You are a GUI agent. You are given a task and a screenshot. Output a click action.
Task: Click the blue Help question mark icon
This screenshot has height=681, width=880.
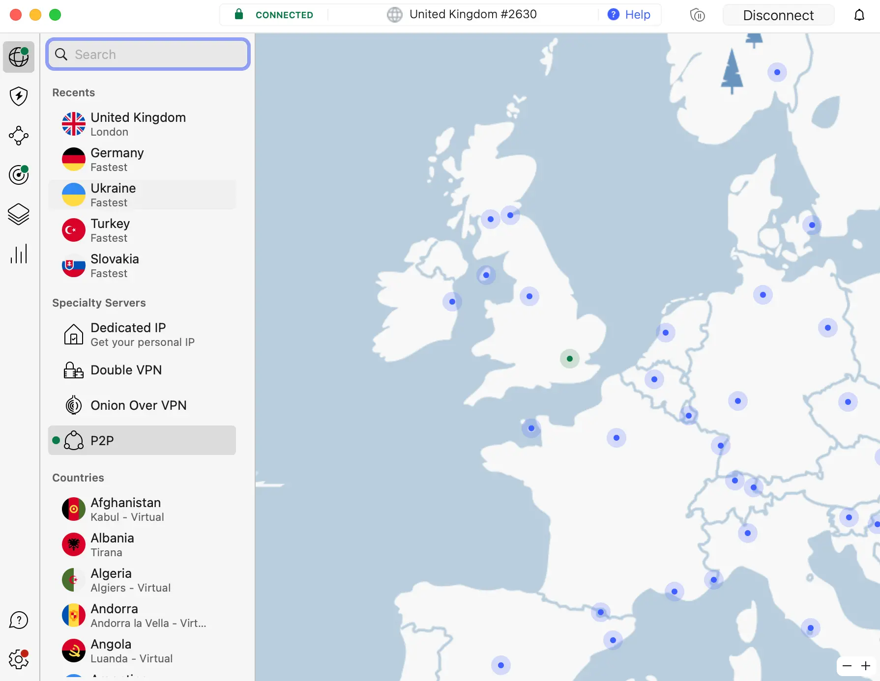pos(614,14)
